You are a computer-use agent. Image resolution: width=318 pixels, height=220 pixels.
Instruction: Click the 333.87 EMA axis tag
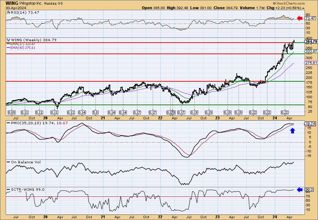311,51
